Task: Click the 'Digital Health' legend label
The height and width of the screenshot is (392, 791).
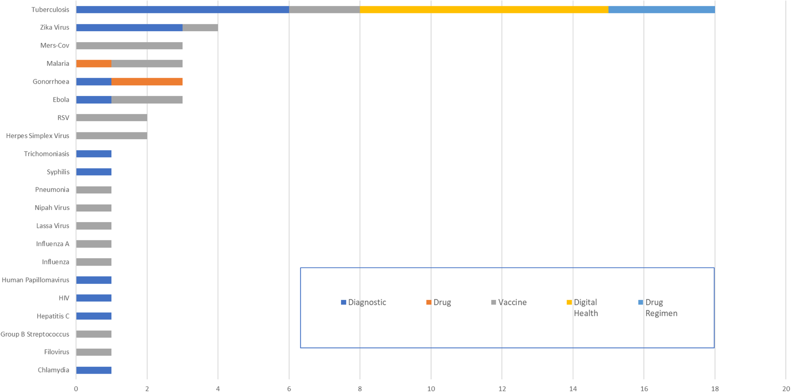Action: tap(586, 308)
